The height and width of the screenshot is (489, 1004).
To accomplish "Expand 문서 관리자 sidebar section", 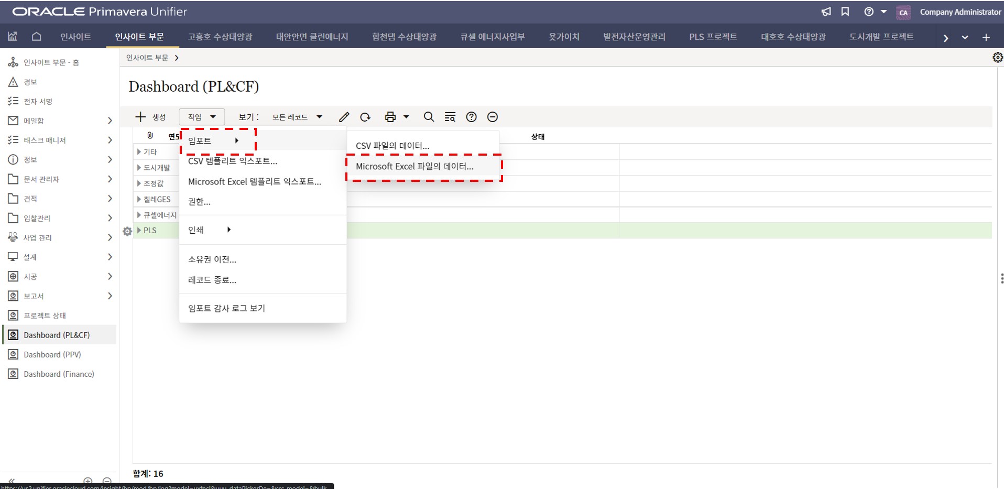I will pyautogui.click(x=110, y=179).
